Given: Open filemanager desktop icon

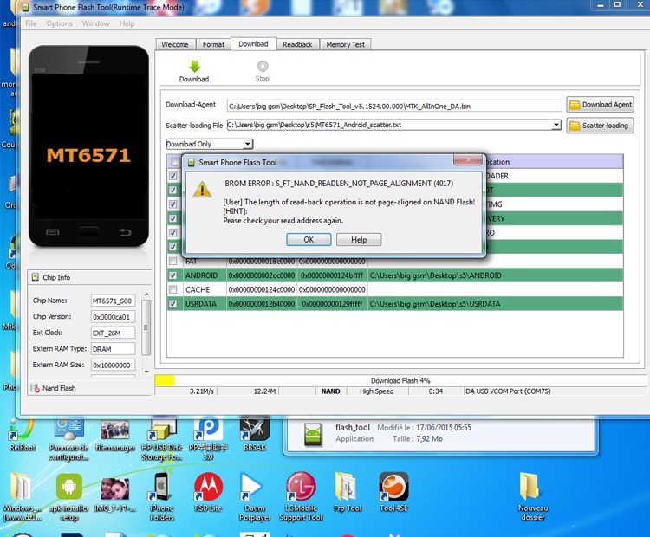Looking at the screenshot, I should [115, 435].
